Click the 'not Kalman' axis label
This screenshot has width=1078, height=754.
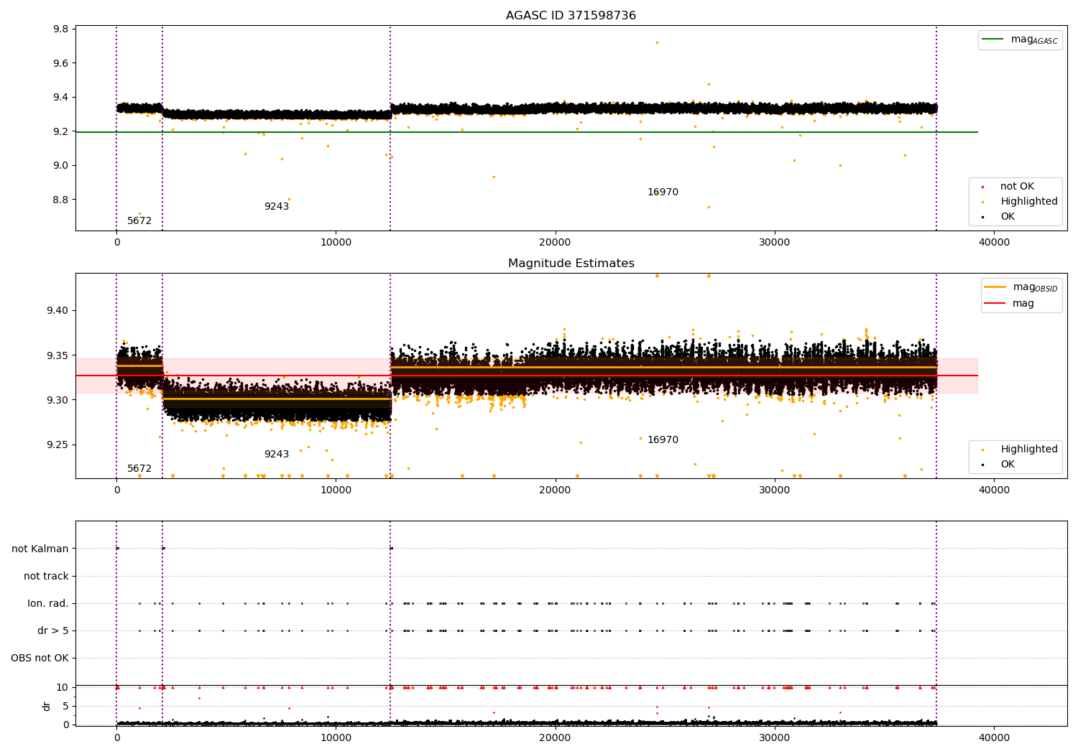tap(40, 549)
